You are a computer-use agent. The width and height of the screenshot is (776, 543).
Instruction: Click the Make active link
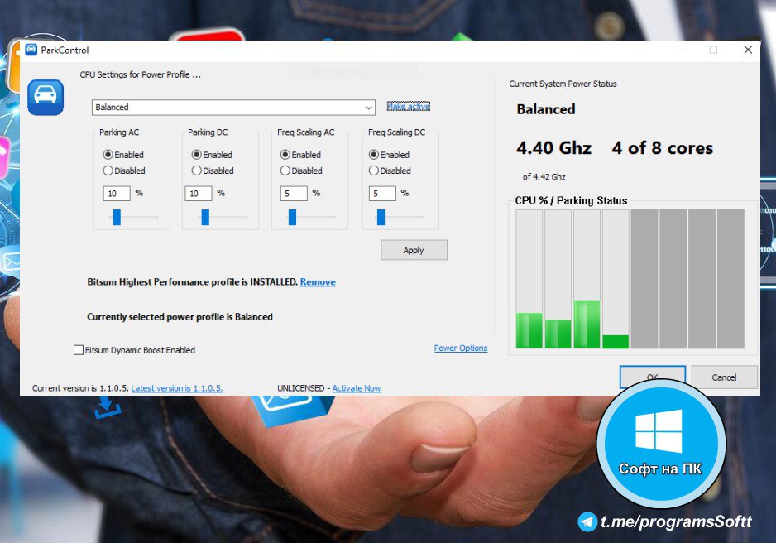(x=408, y=107)
